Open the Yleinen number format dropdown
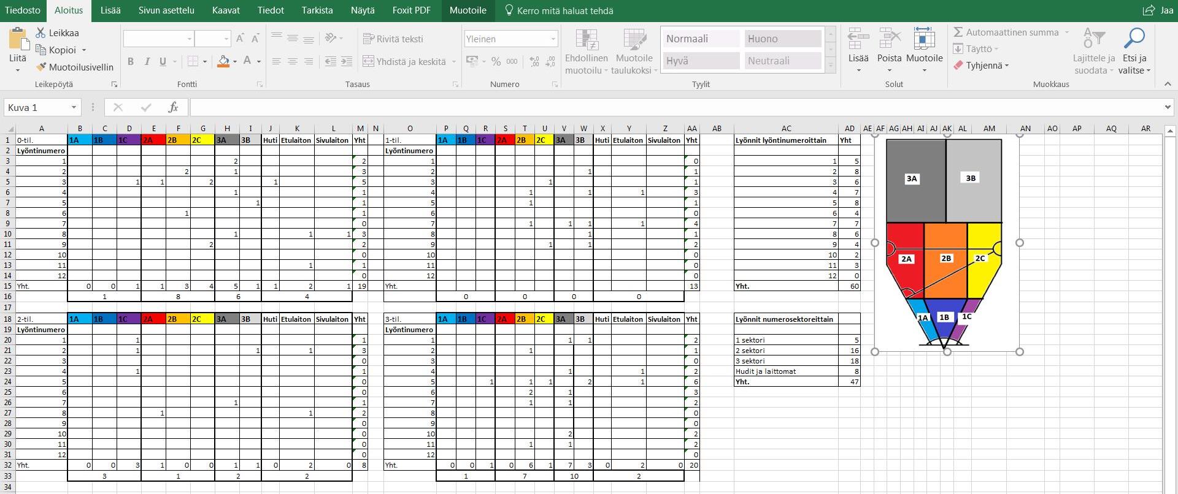1178x494 pixels. click(553, 39)
